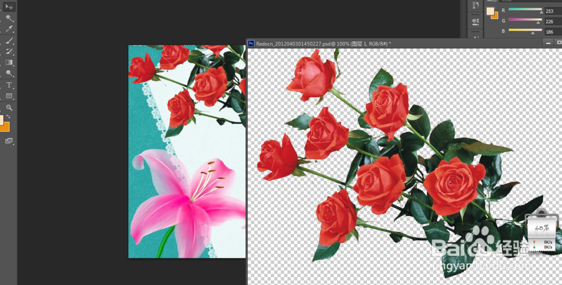Click the G value field 226
This screenshot has height=285, width=562.
coord(552,21)
